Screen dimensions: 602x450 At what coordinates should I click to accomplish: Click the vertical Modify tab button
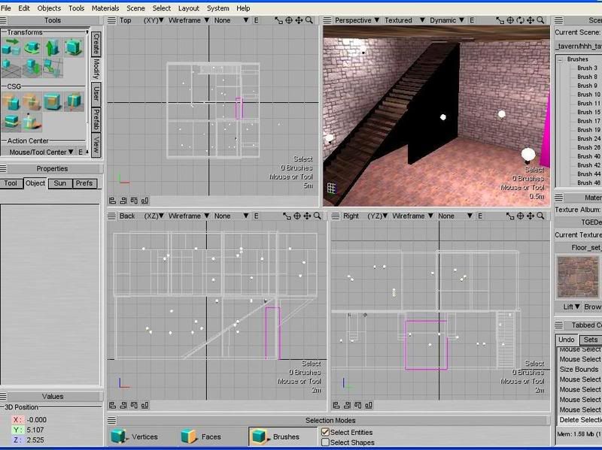tap(96, 69)
